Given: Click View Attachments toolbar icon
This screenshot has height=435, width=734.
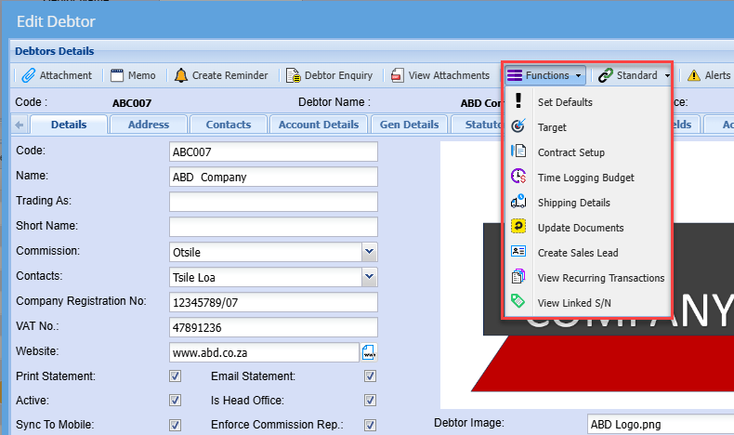Looking at the screenshot, I should (x=398, y=75).
